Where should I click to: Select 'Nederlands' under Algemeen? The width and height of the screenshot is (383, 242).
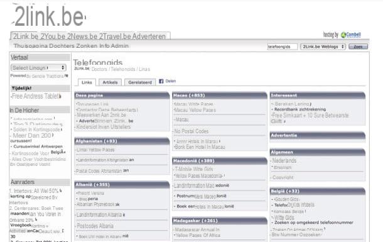tap(284, 161)
